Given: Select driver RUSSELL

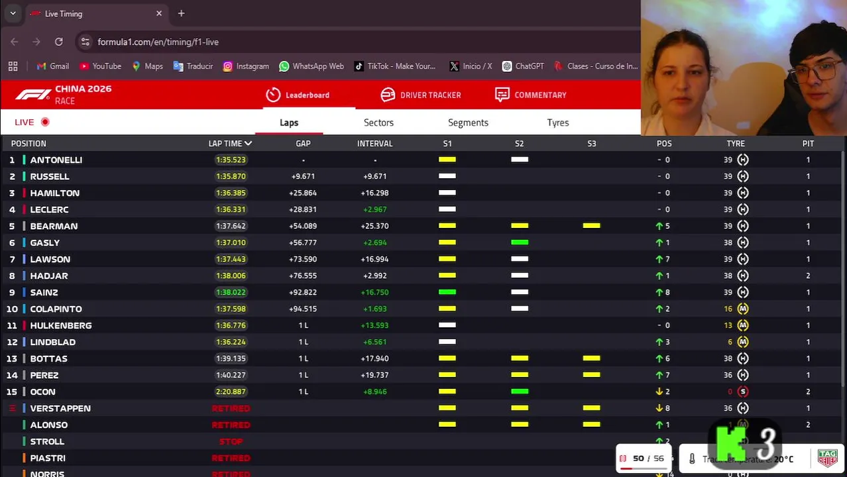Looking at the screenshot, I should tap(50, 176).
